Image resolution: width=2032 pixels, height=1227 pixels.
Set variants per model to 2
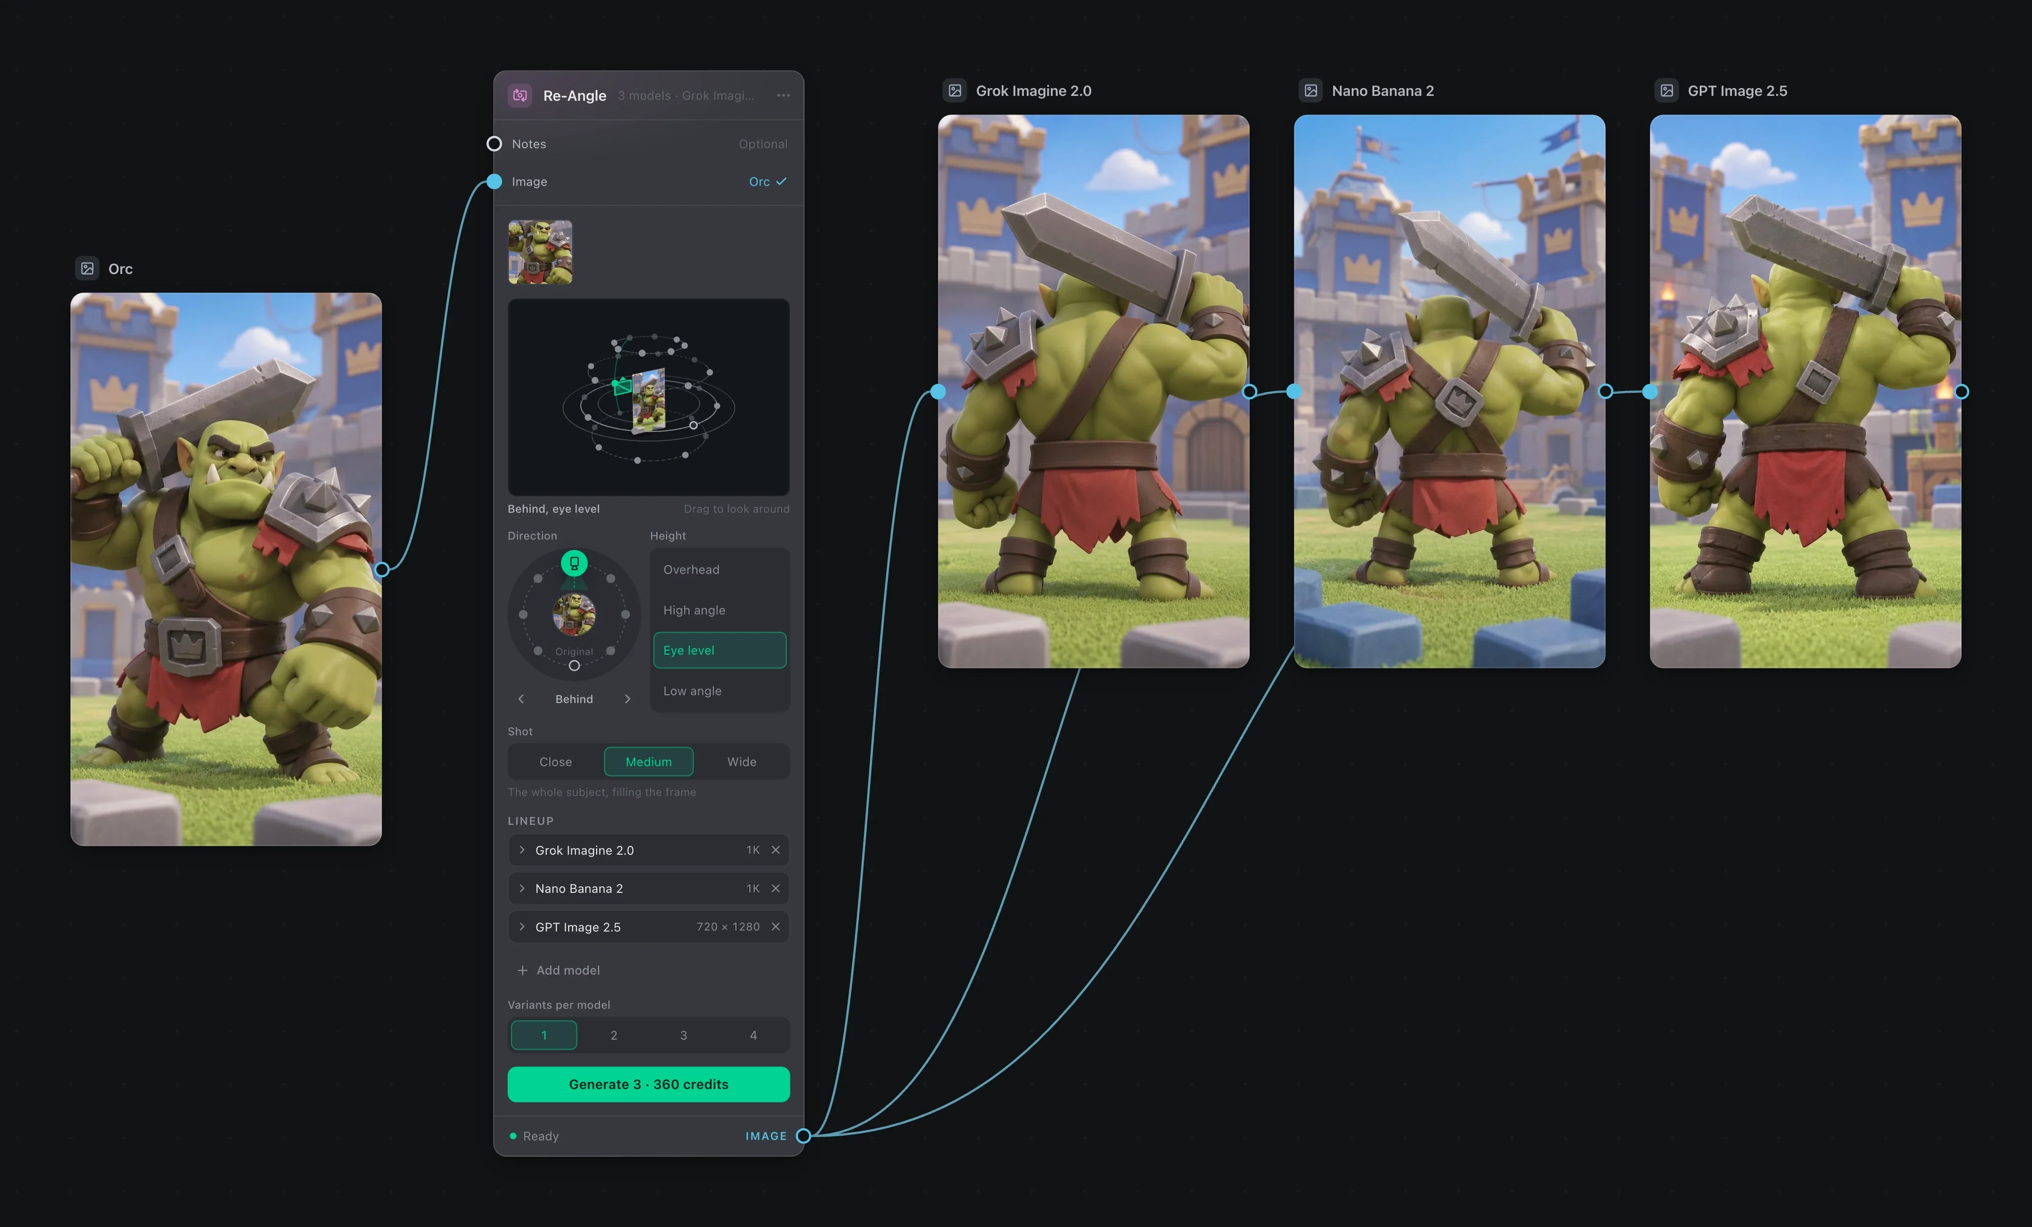614,1035
